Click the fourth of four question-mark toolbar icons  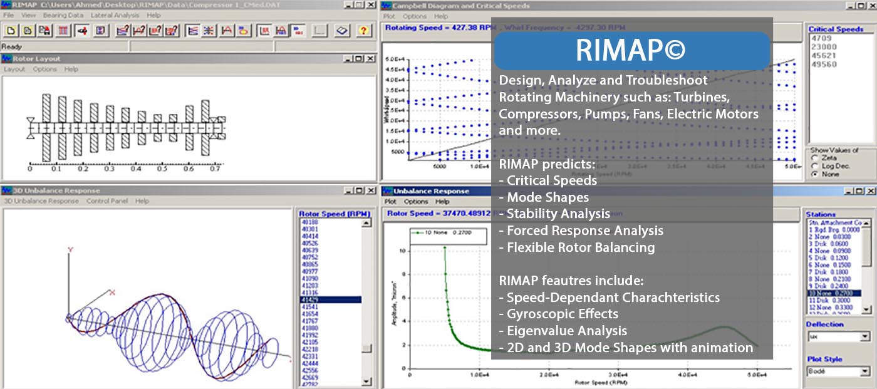[x=172, y=31]
